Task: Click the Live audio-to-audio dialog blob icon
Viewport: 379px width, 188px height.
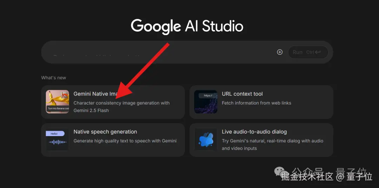Action: click(x=206, y=140)
